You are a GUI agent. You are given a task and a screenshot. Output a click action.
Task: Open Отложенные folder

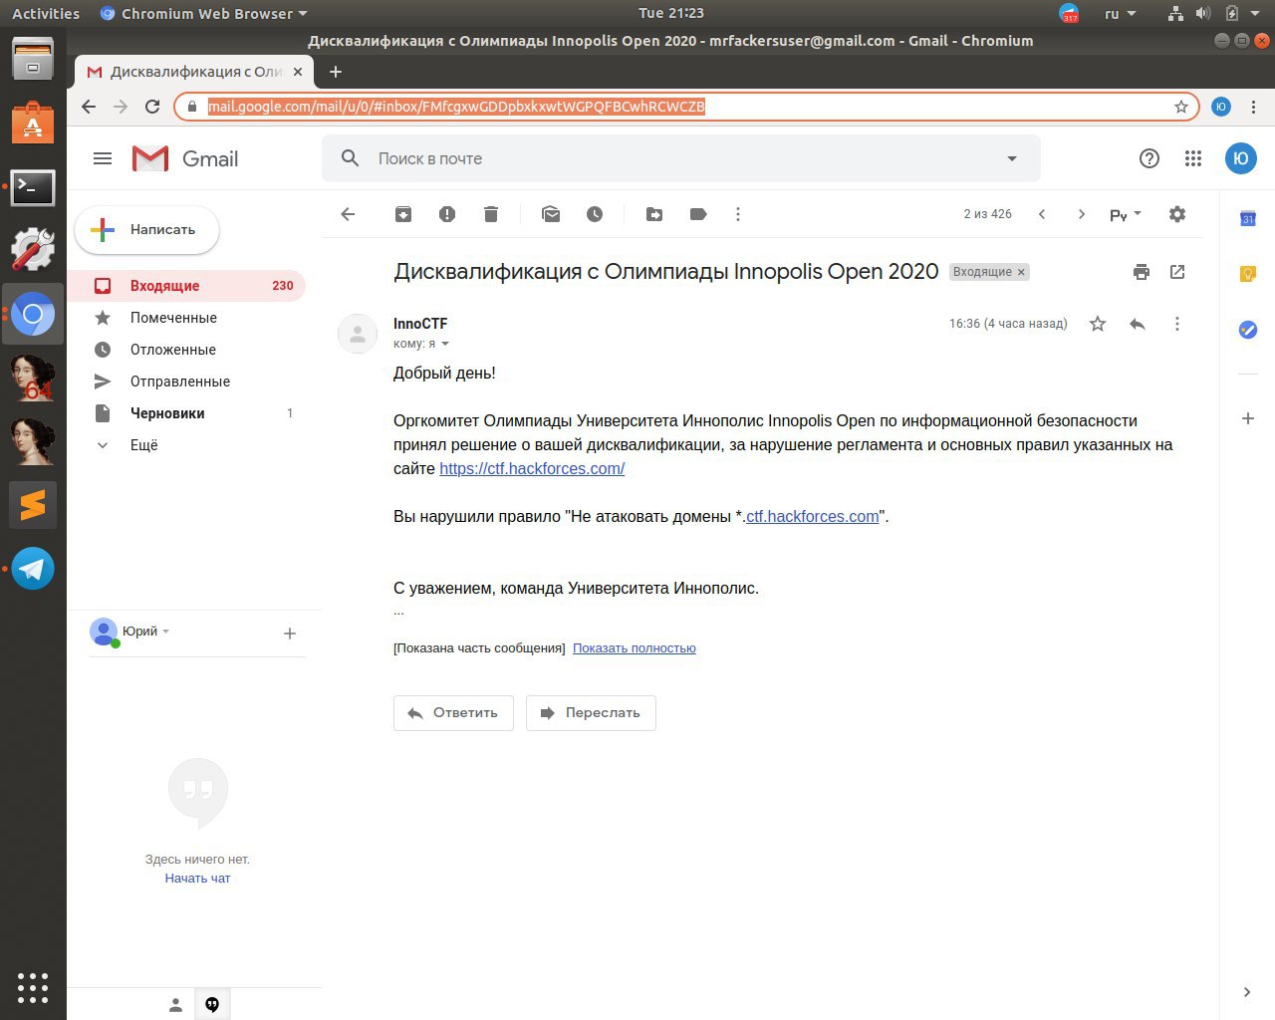[x=186, y=350]
